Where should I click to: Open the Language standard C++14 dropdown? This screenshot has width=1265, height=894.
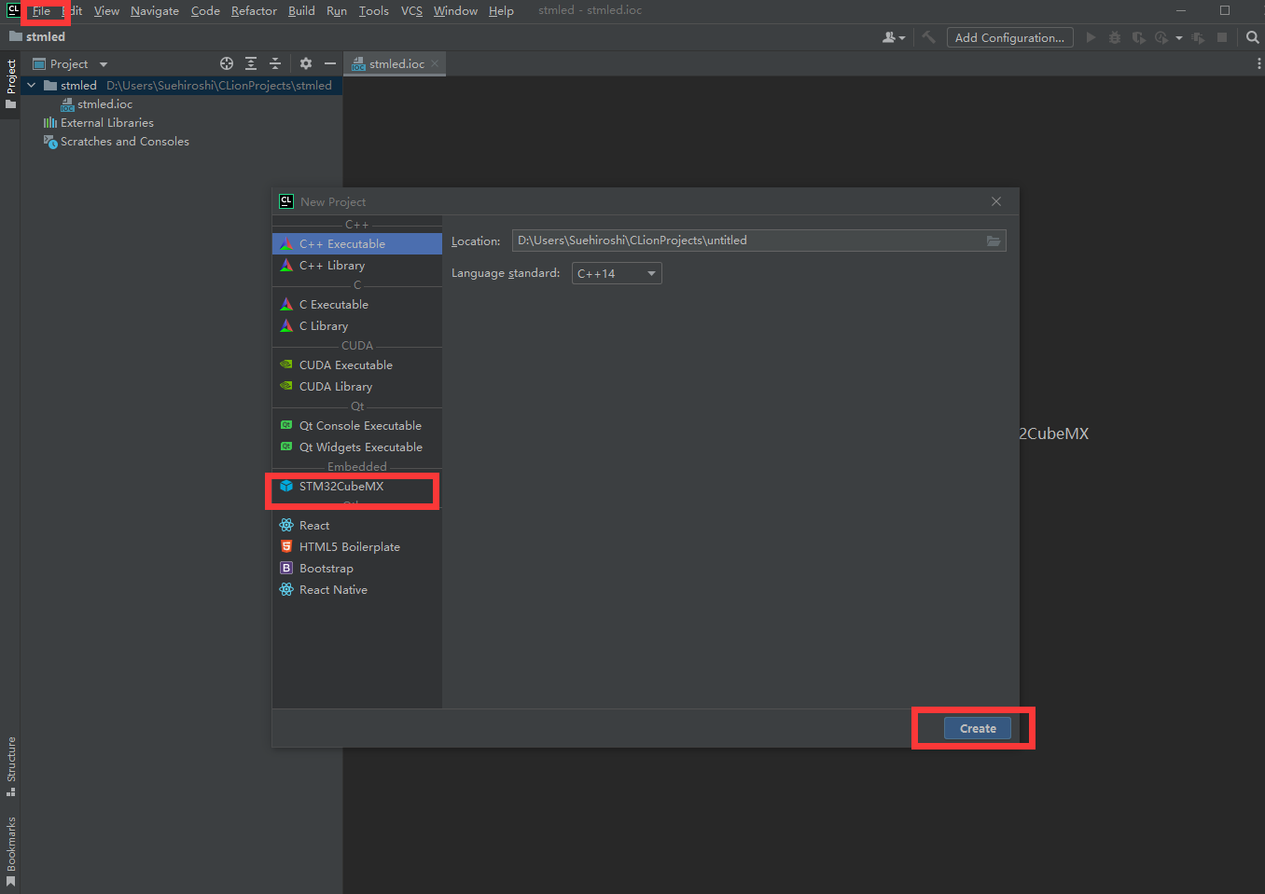[617, 273]
